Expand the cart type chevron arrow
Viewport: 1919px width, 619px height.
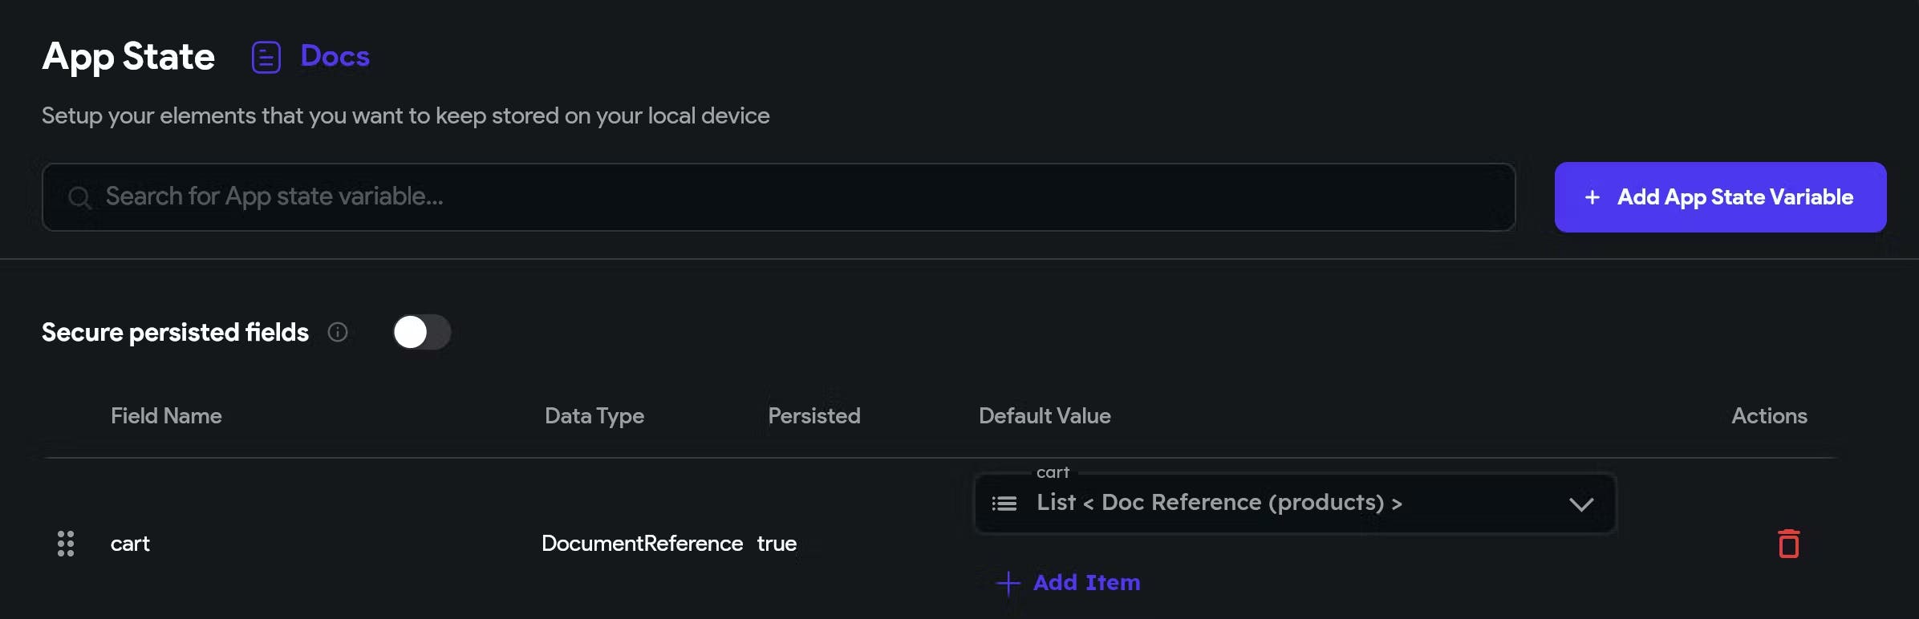[1580, 504]
